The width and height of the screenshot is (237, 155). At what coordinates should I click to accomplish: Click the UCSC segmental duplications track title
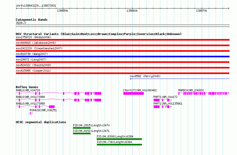(x=41, y=122)
